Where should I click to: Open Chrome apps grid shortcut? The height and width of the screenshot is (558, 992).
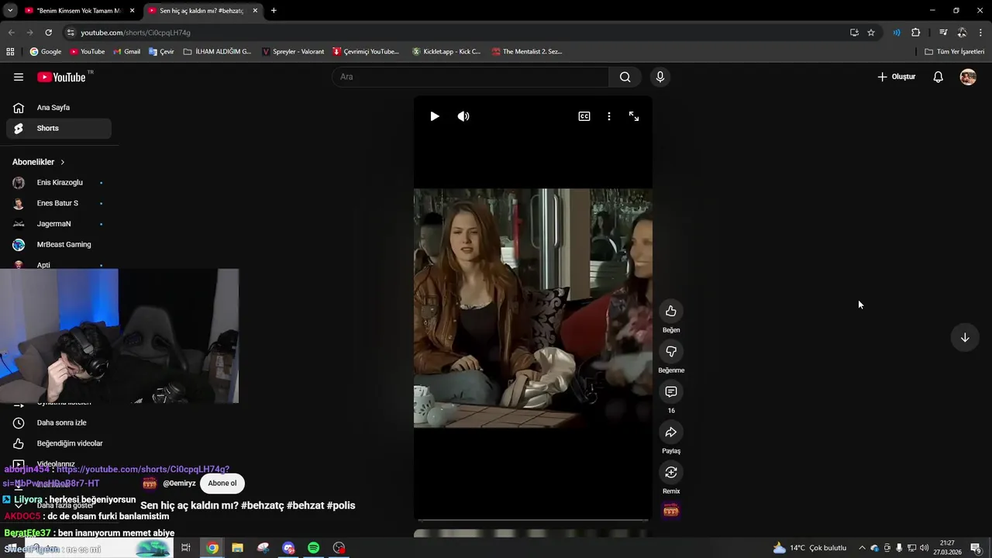pyautogui.click(x=10, y=52)
